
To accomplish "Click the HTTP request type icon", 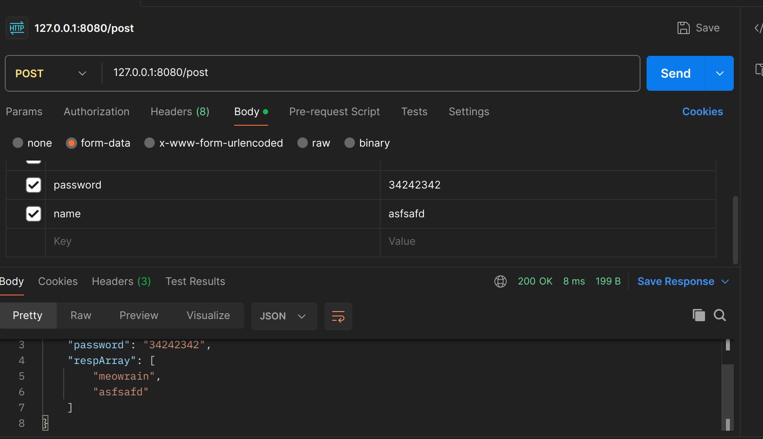I will click(x=17, y=28).
